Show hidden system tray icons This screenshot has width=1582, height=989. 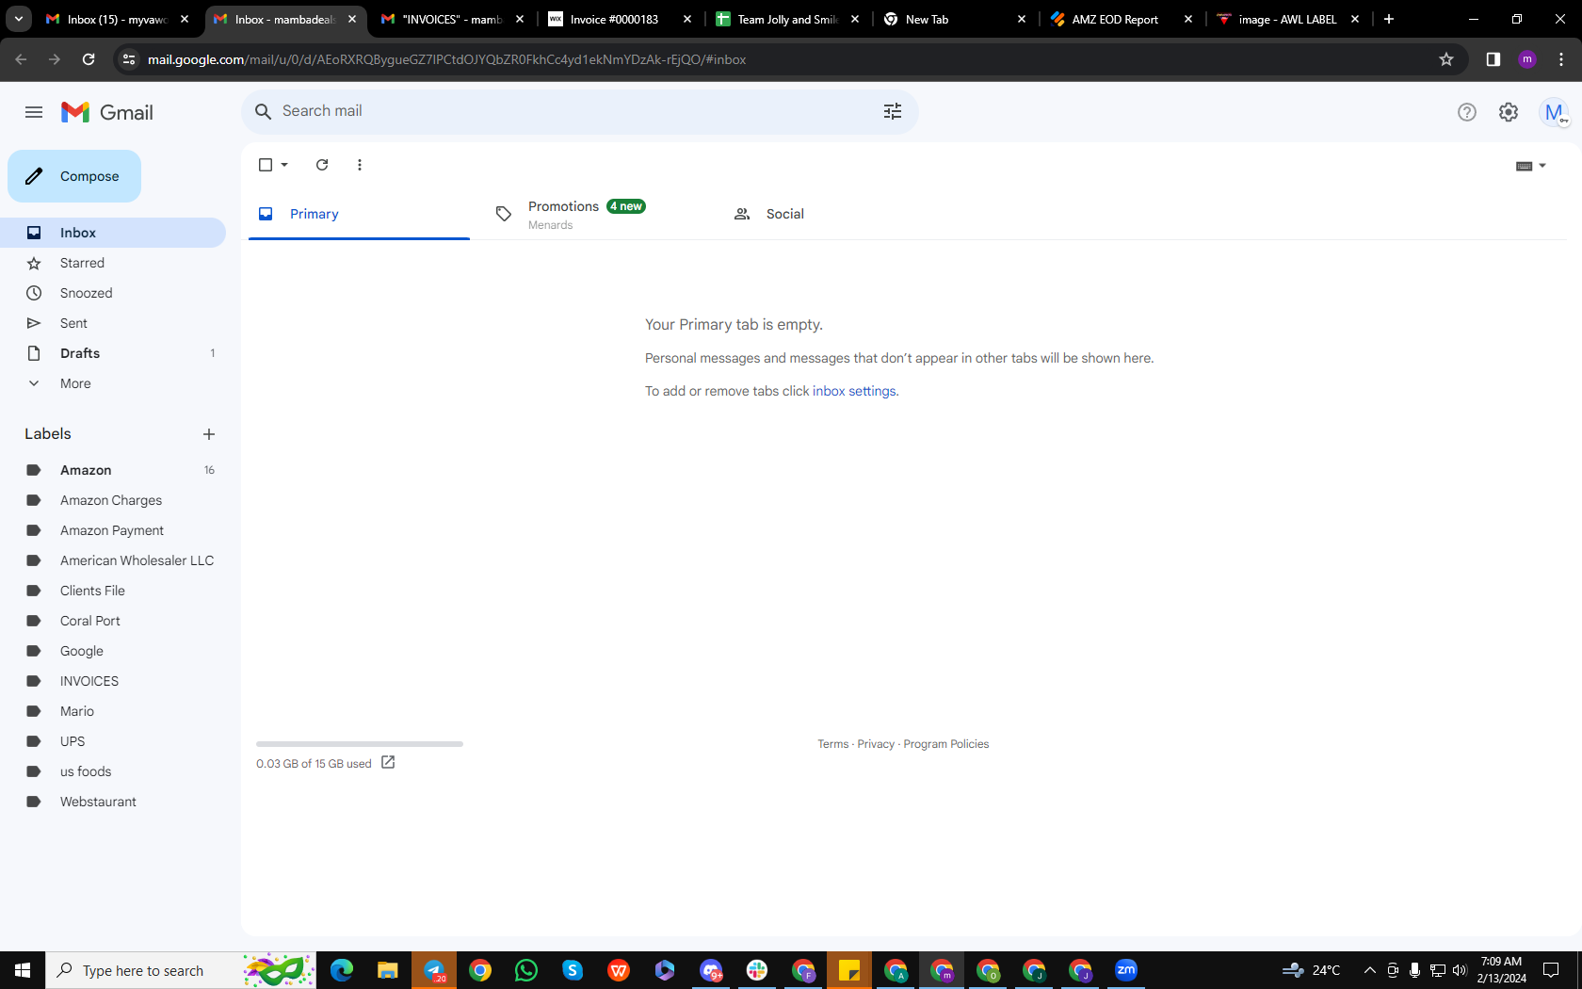coord(1370,970)
